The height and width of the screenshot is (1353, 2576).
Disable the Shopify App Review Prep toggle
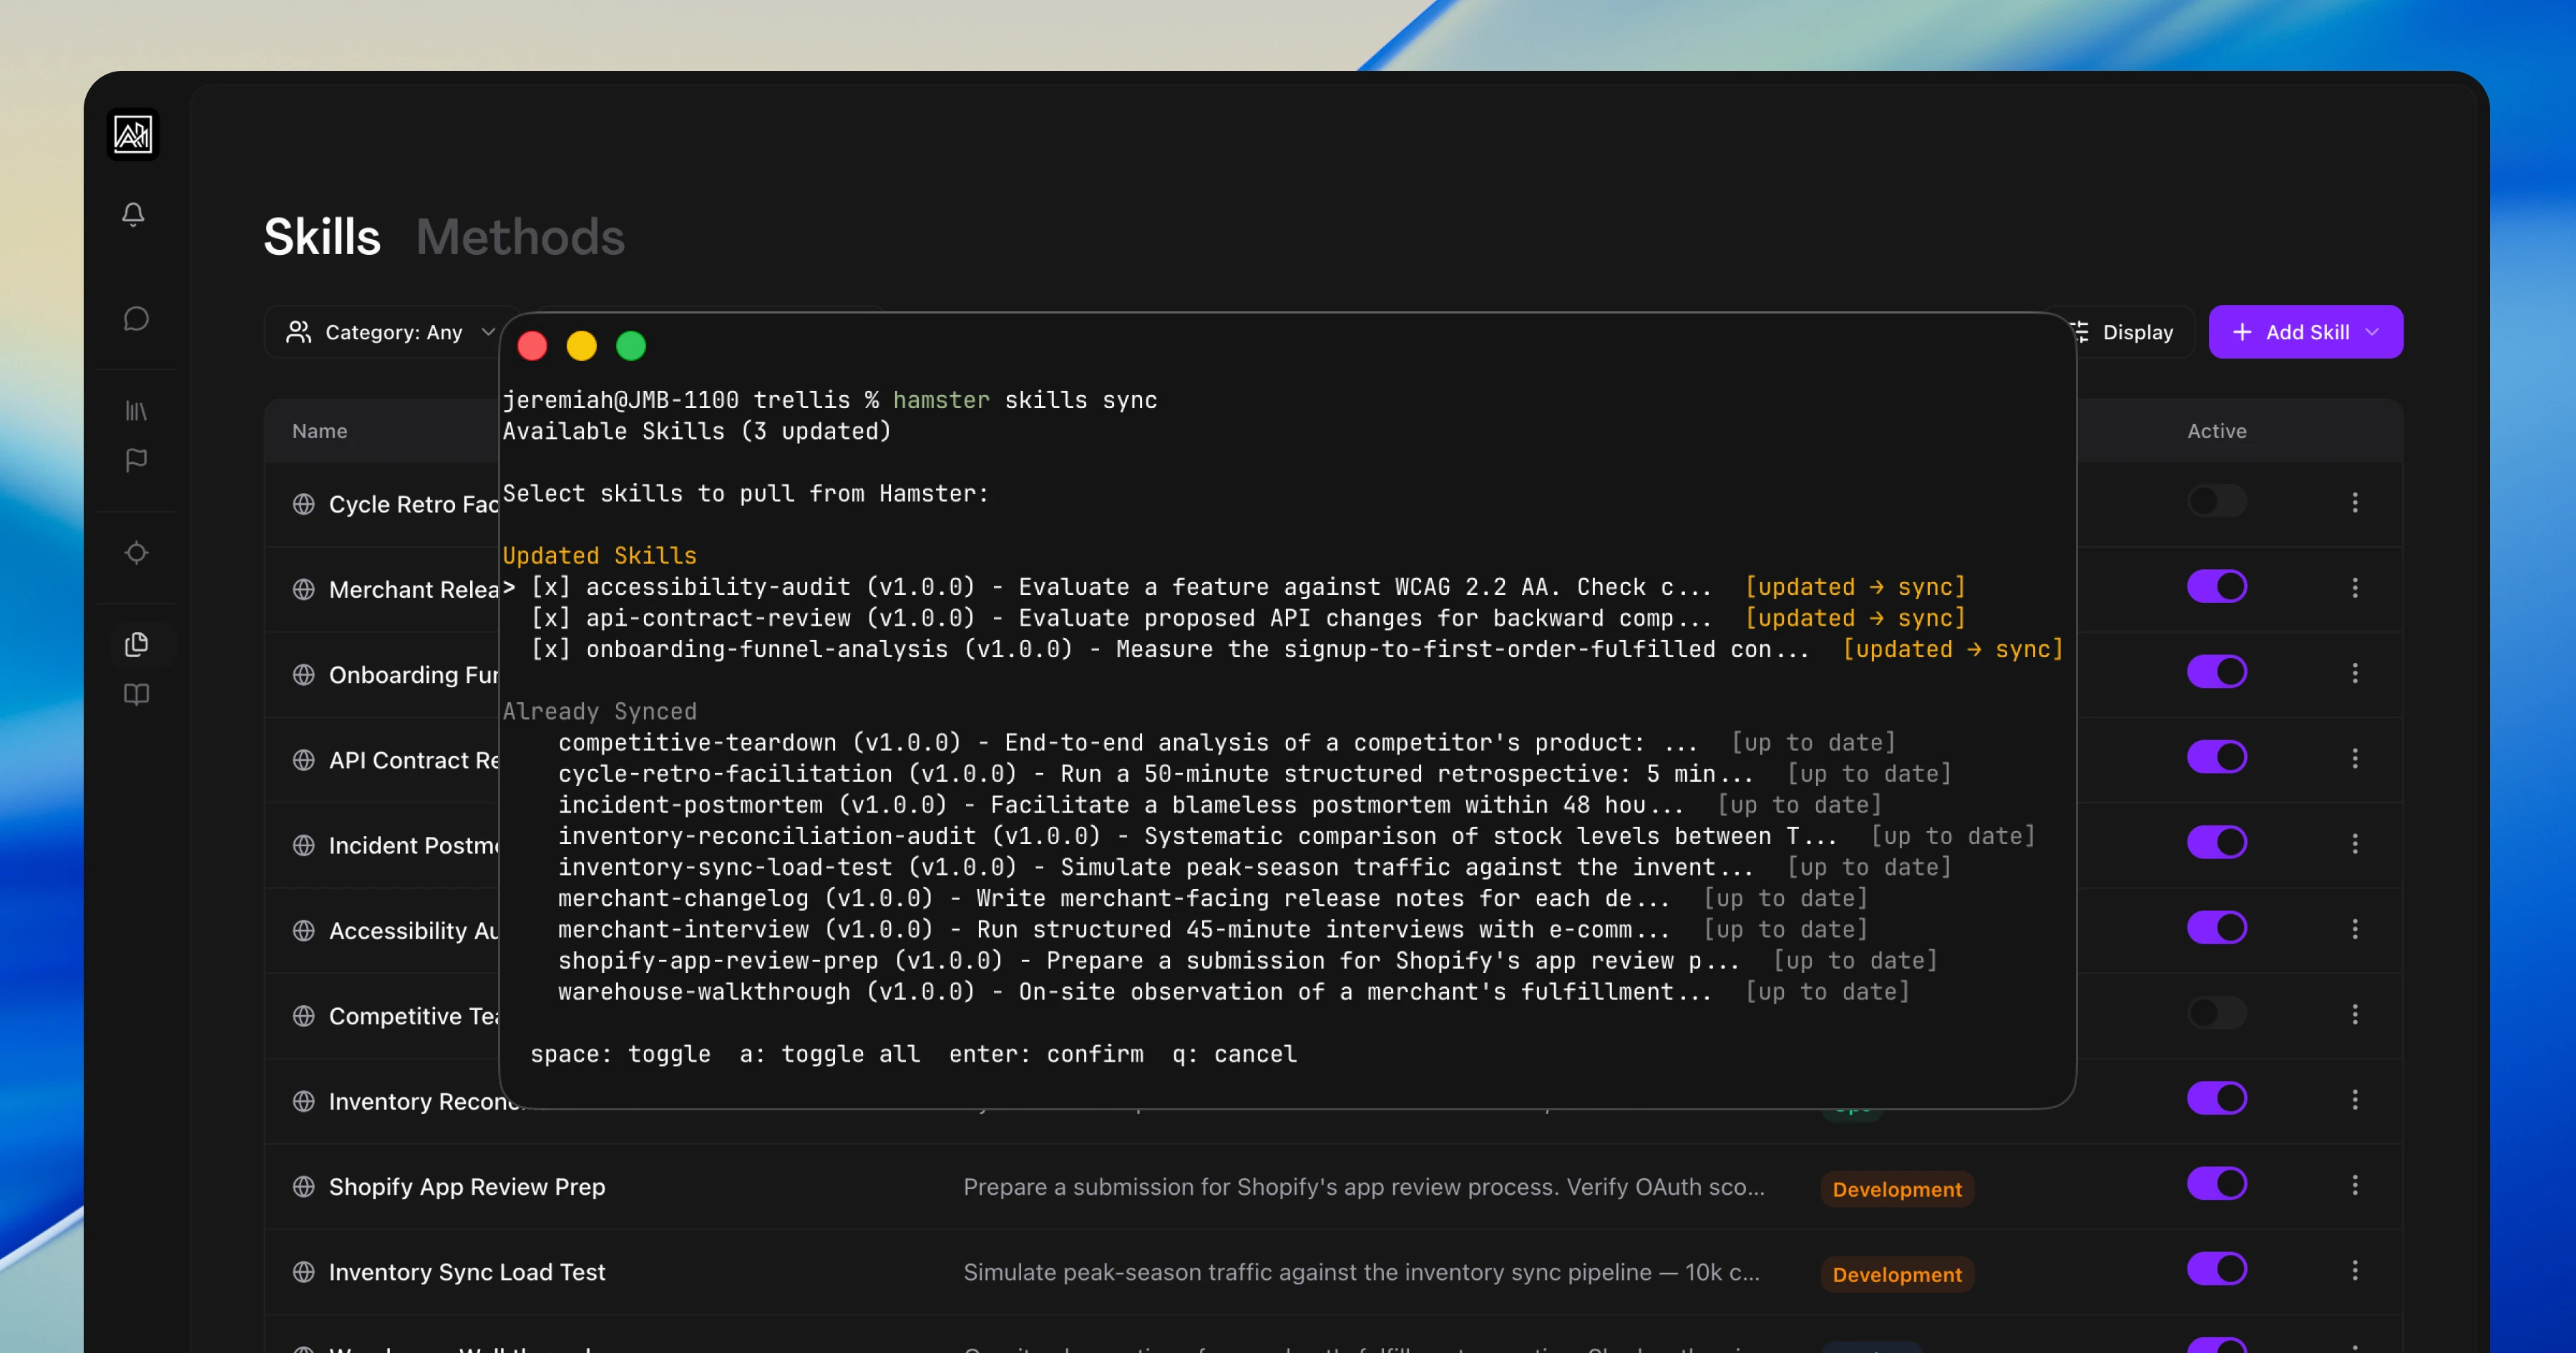pos(2218,1184)
